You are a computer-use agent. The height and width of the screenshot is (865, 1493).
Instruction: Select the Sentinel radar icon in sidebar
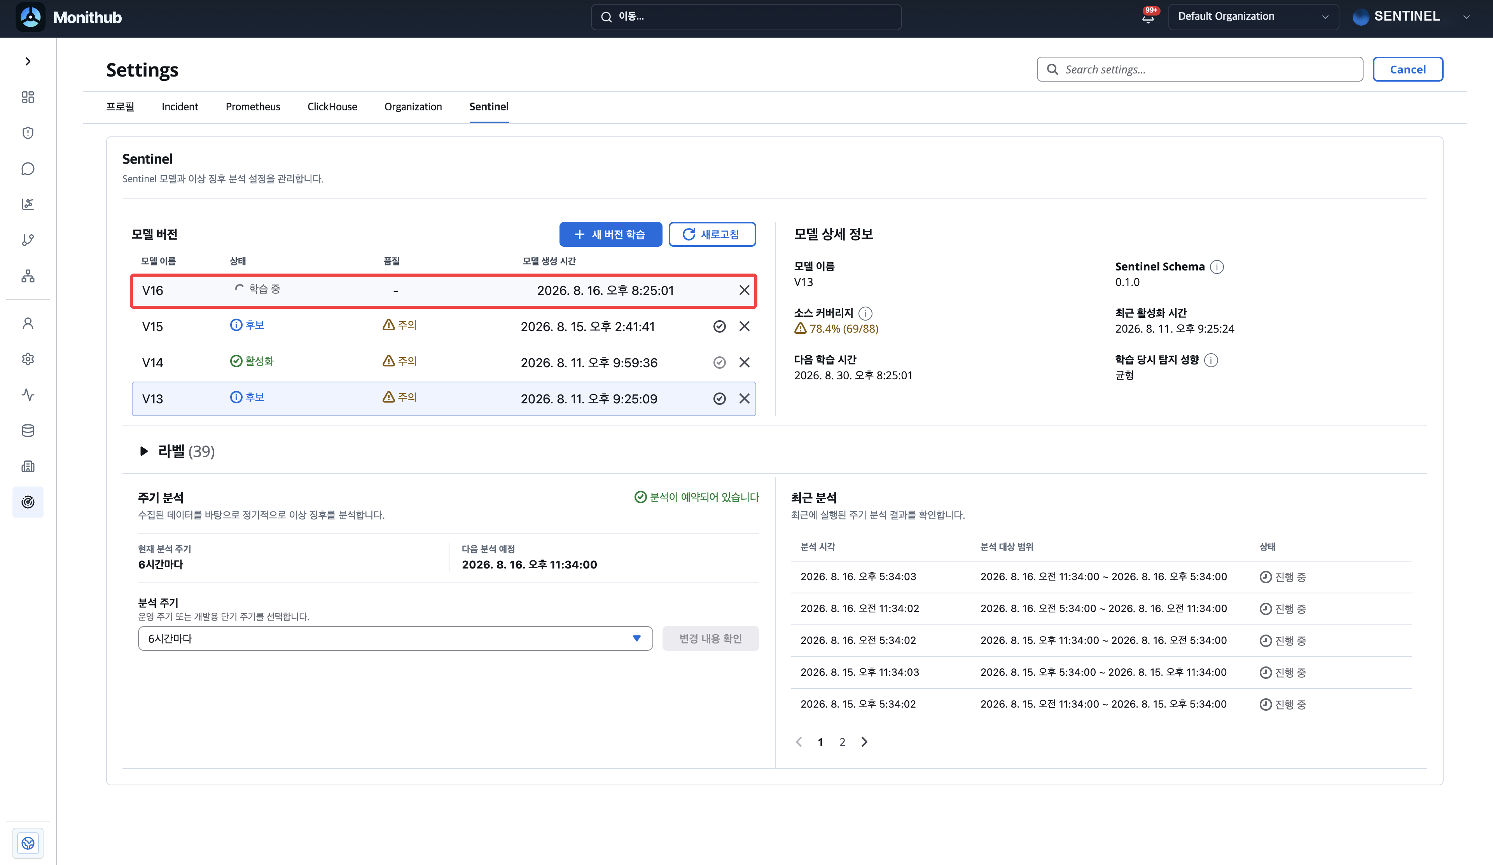[28, 502]
